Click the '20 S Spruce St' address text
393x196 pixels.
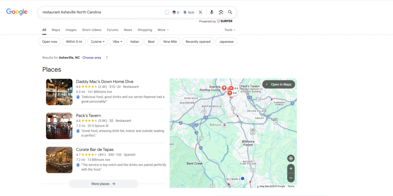(x=98, y=126)
